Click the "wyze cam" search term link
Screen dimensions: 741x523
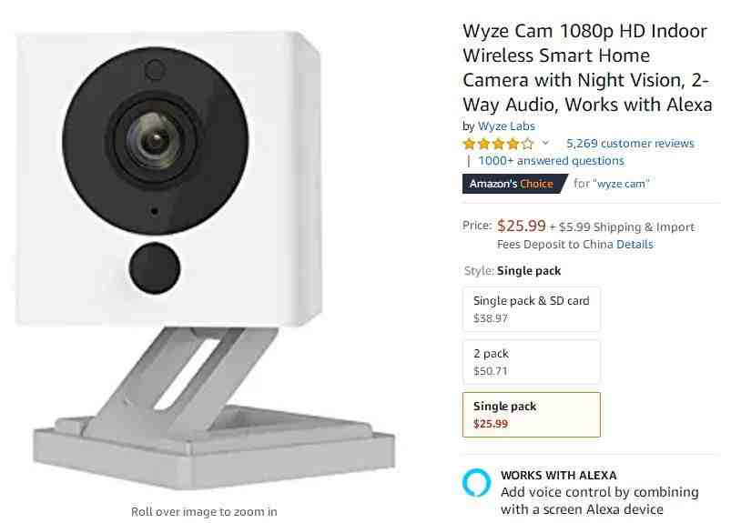coord(621,184)
